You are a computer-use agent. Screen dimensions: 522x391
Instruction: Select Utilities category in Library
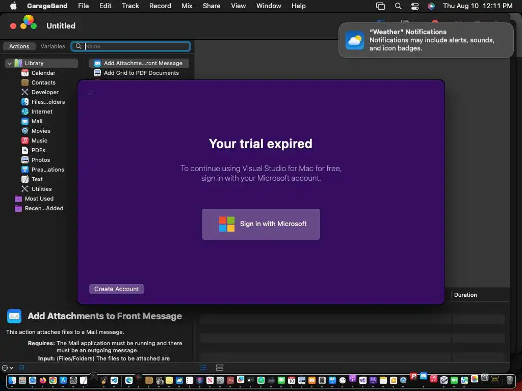[x=41, y=188]
